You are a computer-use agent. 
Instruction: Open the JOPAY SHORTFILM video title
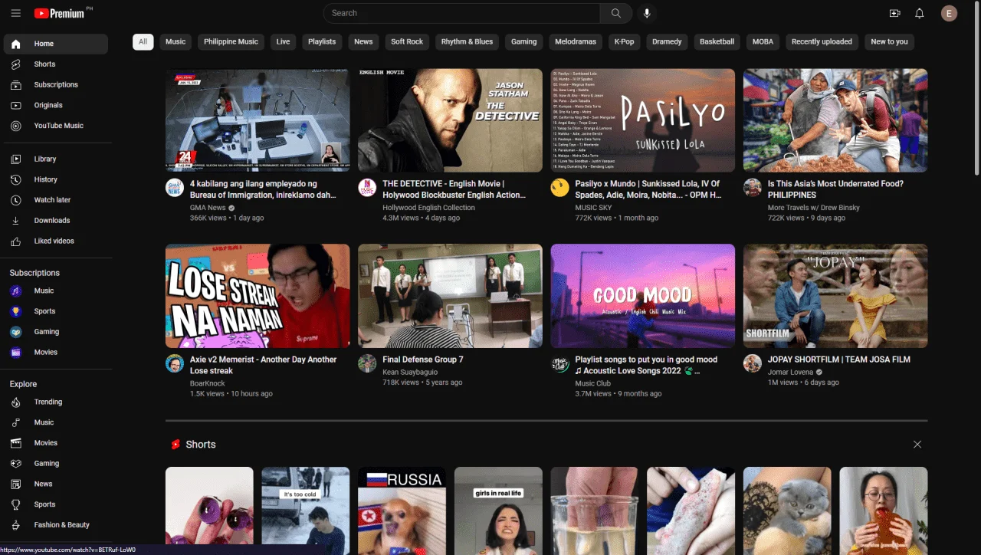[x=838, y=360]
